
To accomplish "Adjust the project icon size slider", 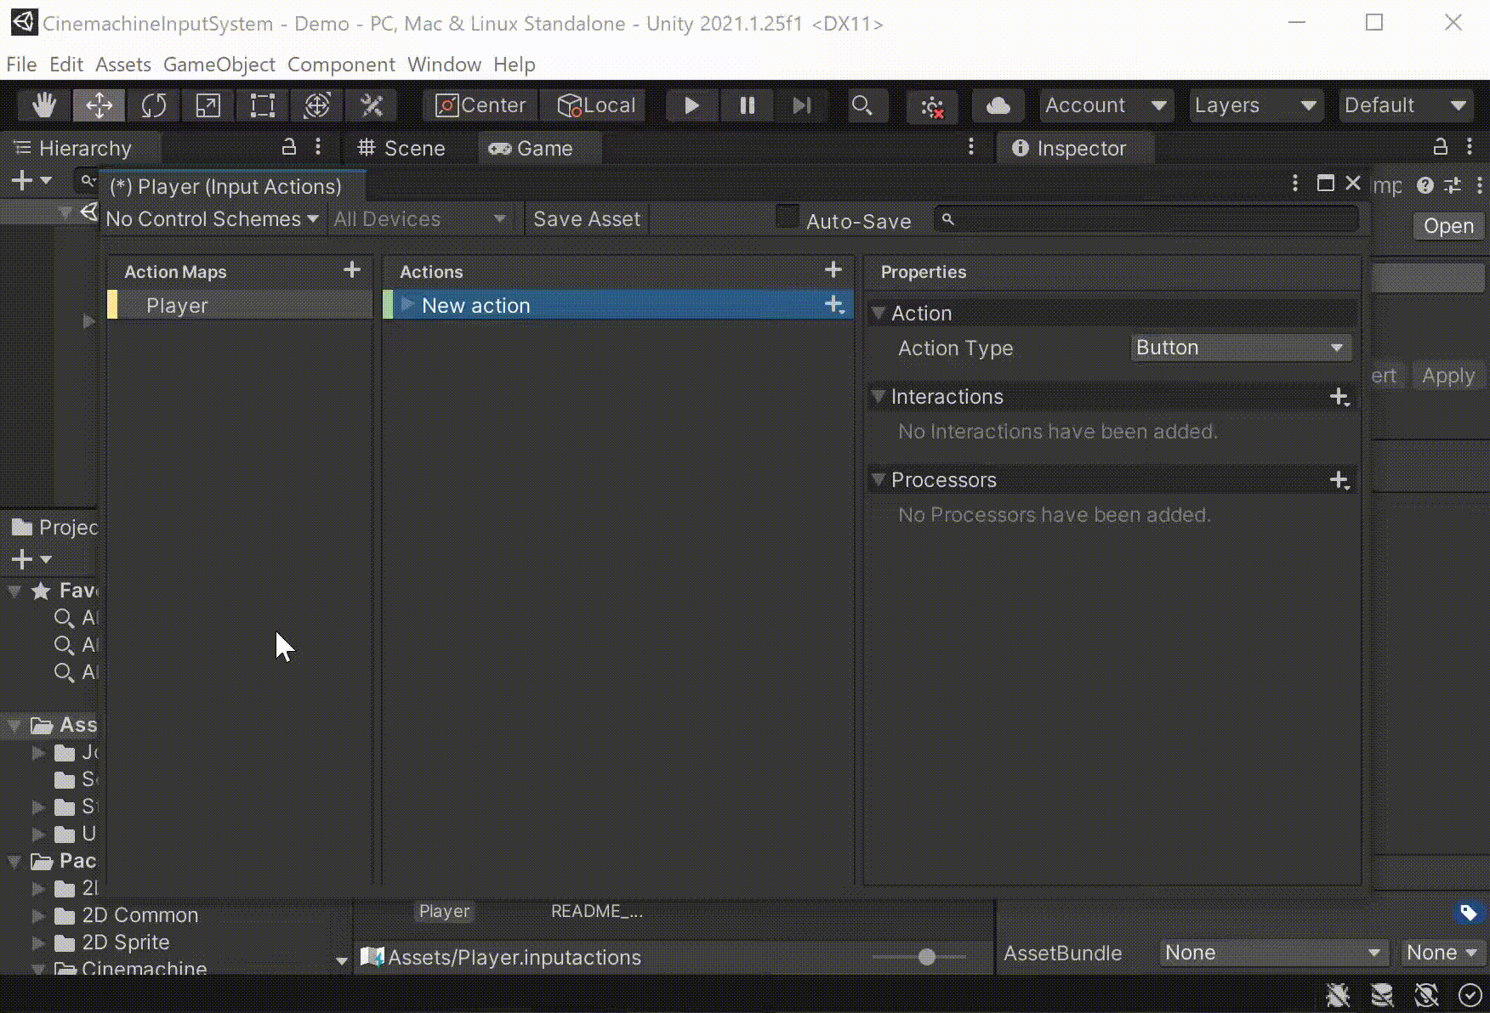I will (x=926, y=957).
